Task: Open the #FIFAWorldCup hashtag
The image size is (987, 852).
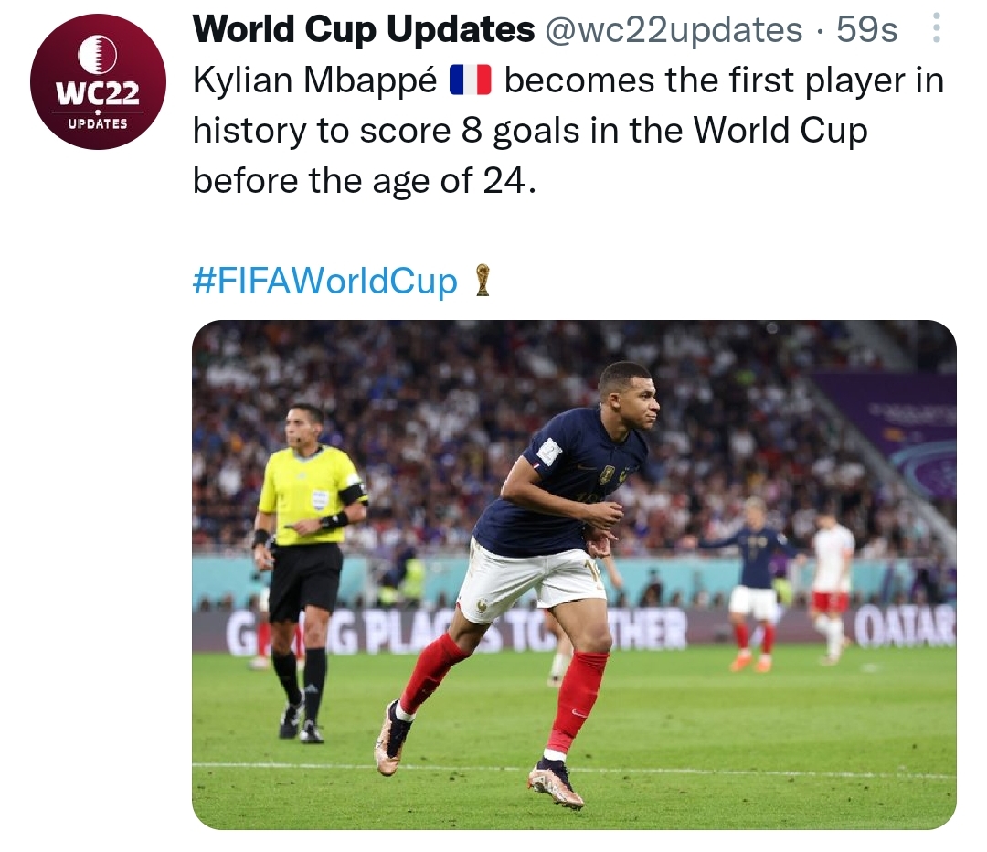Action: [324, 282]
